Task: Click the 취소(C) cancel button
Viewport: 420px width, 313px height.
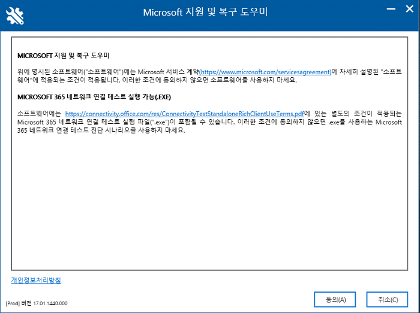Action: point(387,299)
